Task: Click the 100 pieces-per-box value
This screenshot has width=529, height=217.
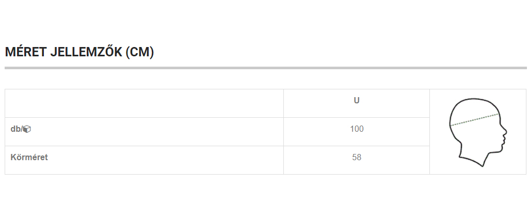Action: (x=356, y=129)
